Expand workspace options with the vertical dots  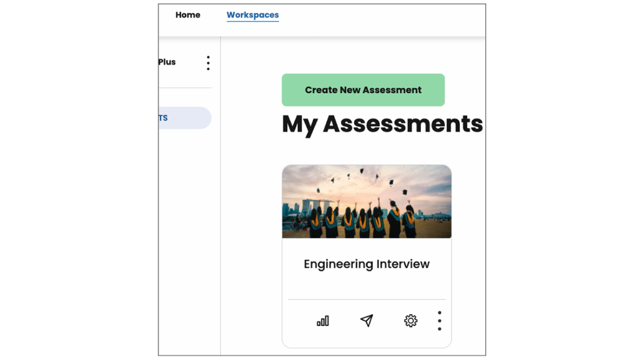click(x=208, y=63)
